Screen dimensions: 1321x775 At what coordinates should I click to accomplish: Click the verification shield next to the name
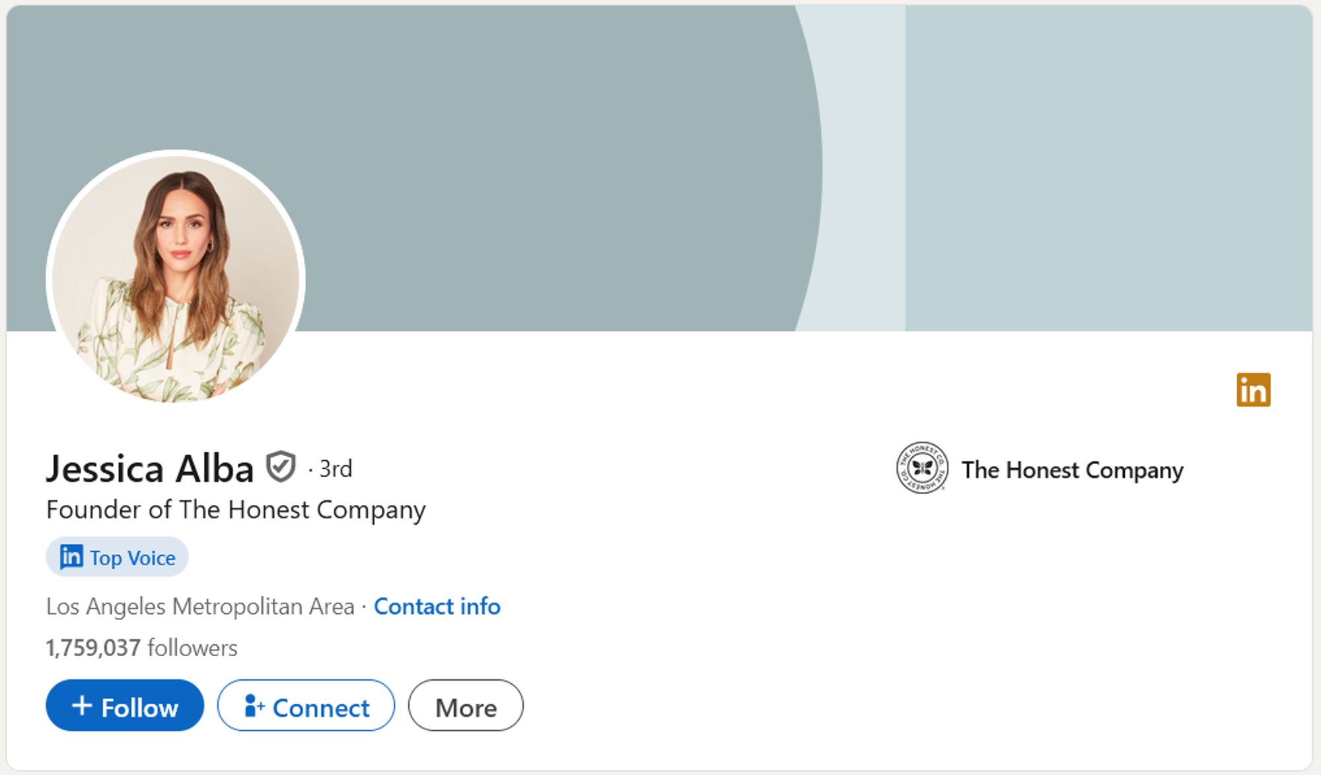pyautogui.click(x=281, y=467)
